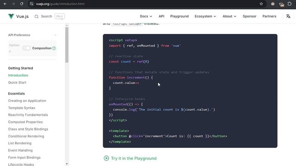Viewport: 296px width, 166px height.
Task: Click the extension icon with On badge
Action: (281, 4)
